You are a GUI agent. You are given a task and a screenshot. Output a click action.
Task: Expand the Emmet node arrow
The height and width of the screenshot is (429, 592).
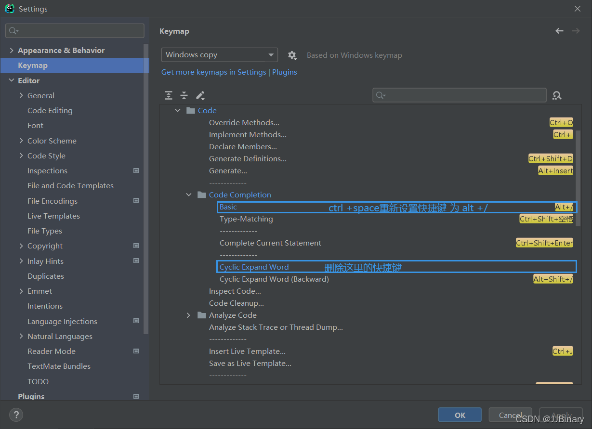(x=21, y=291)
